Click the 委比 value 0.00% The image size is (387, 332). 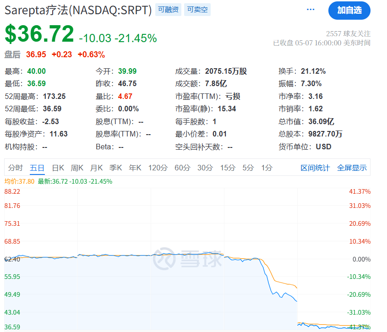coord(128,109)
